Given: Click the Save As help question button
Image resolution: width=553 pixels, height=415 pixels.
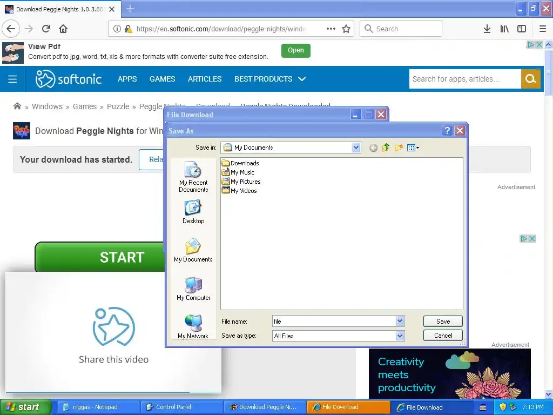Looking at the screenshot, I should click(447, 131).
